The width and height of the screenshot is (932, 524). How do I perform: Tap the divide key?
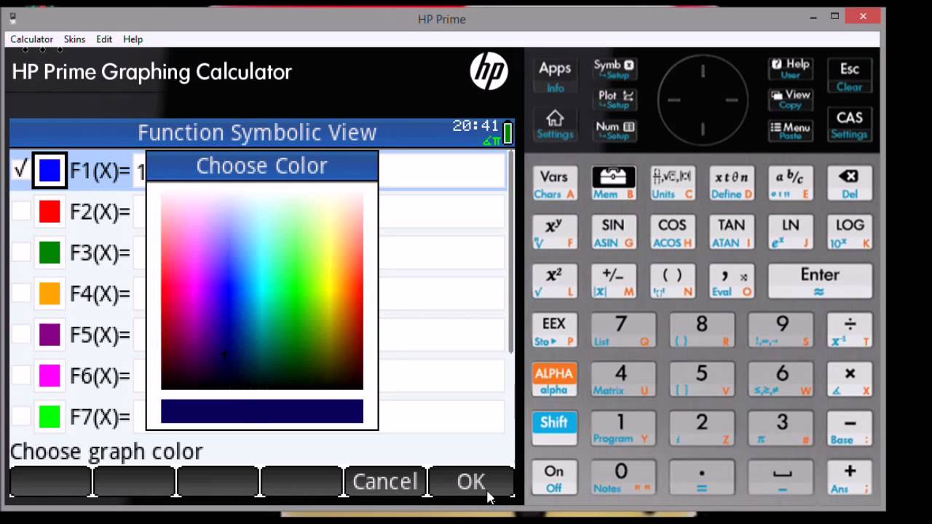point(850,330)
